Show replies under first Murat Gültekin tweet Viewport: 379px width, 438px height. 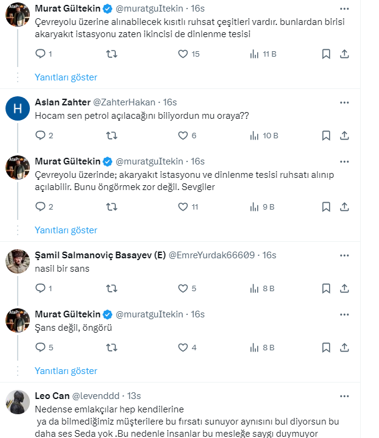66,77
